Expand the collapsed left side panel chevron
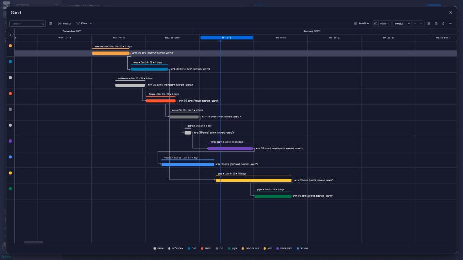Screen dimensions: 463x260 pyautogui.click(x=10, y=35)
